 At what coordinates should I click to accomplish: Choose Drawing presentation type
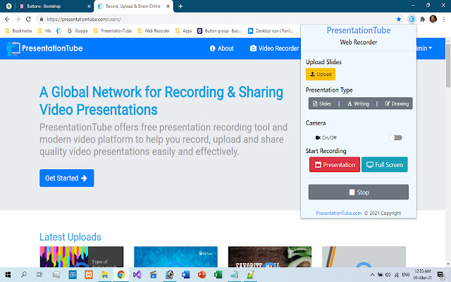397,104
